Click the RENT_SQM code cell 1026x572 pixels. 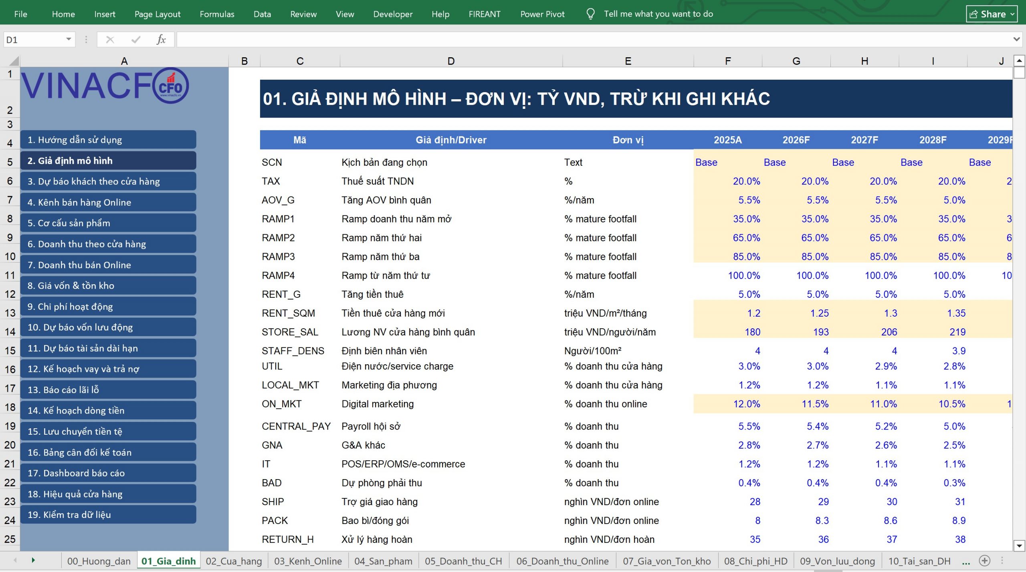[x=300, y=313]
